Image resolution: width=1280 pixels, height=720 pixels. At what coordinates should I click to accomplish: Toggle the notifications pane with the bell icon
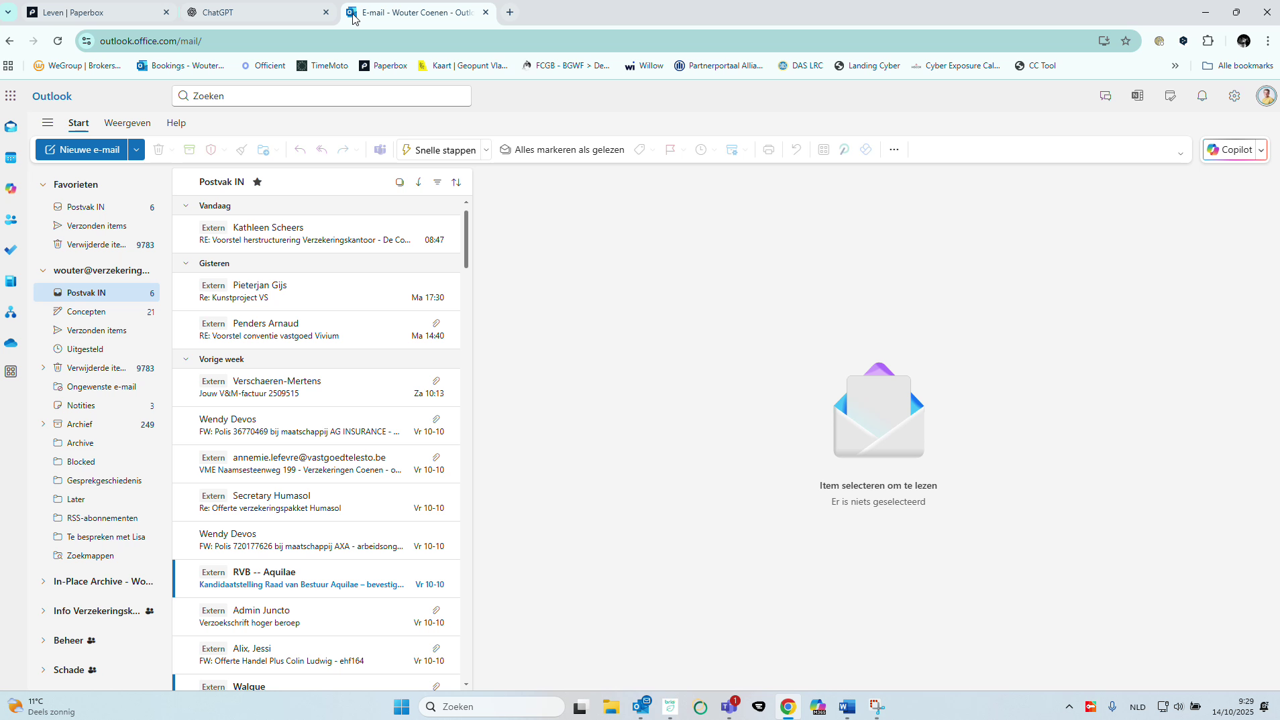[x=1202, y=96]
